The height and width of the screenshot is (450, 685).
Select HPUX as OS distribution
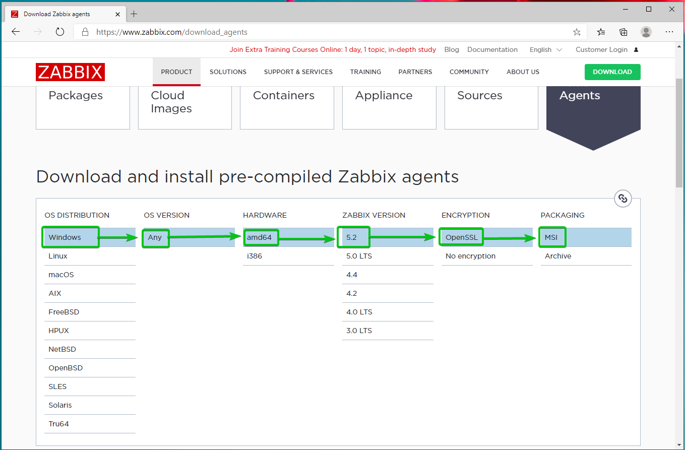tap(90, 331)
